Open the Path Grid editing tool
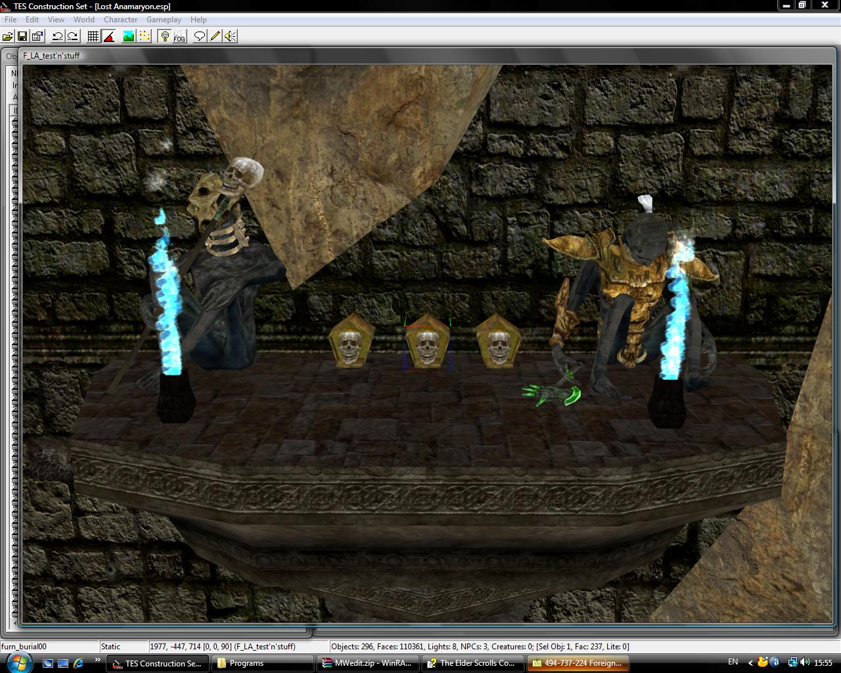 point(144,37)
